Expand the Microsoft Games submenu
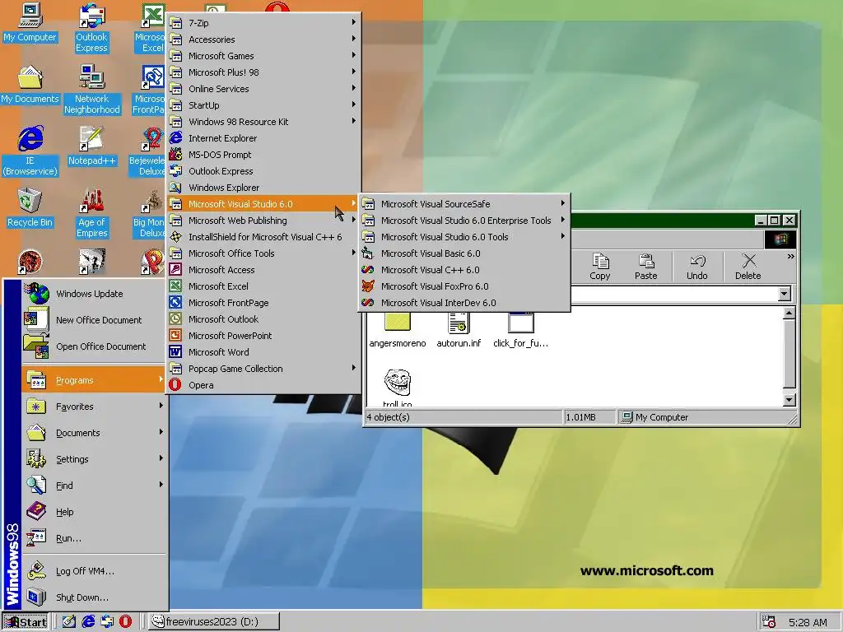Screen dimensions: 843x632 (263, 56)
